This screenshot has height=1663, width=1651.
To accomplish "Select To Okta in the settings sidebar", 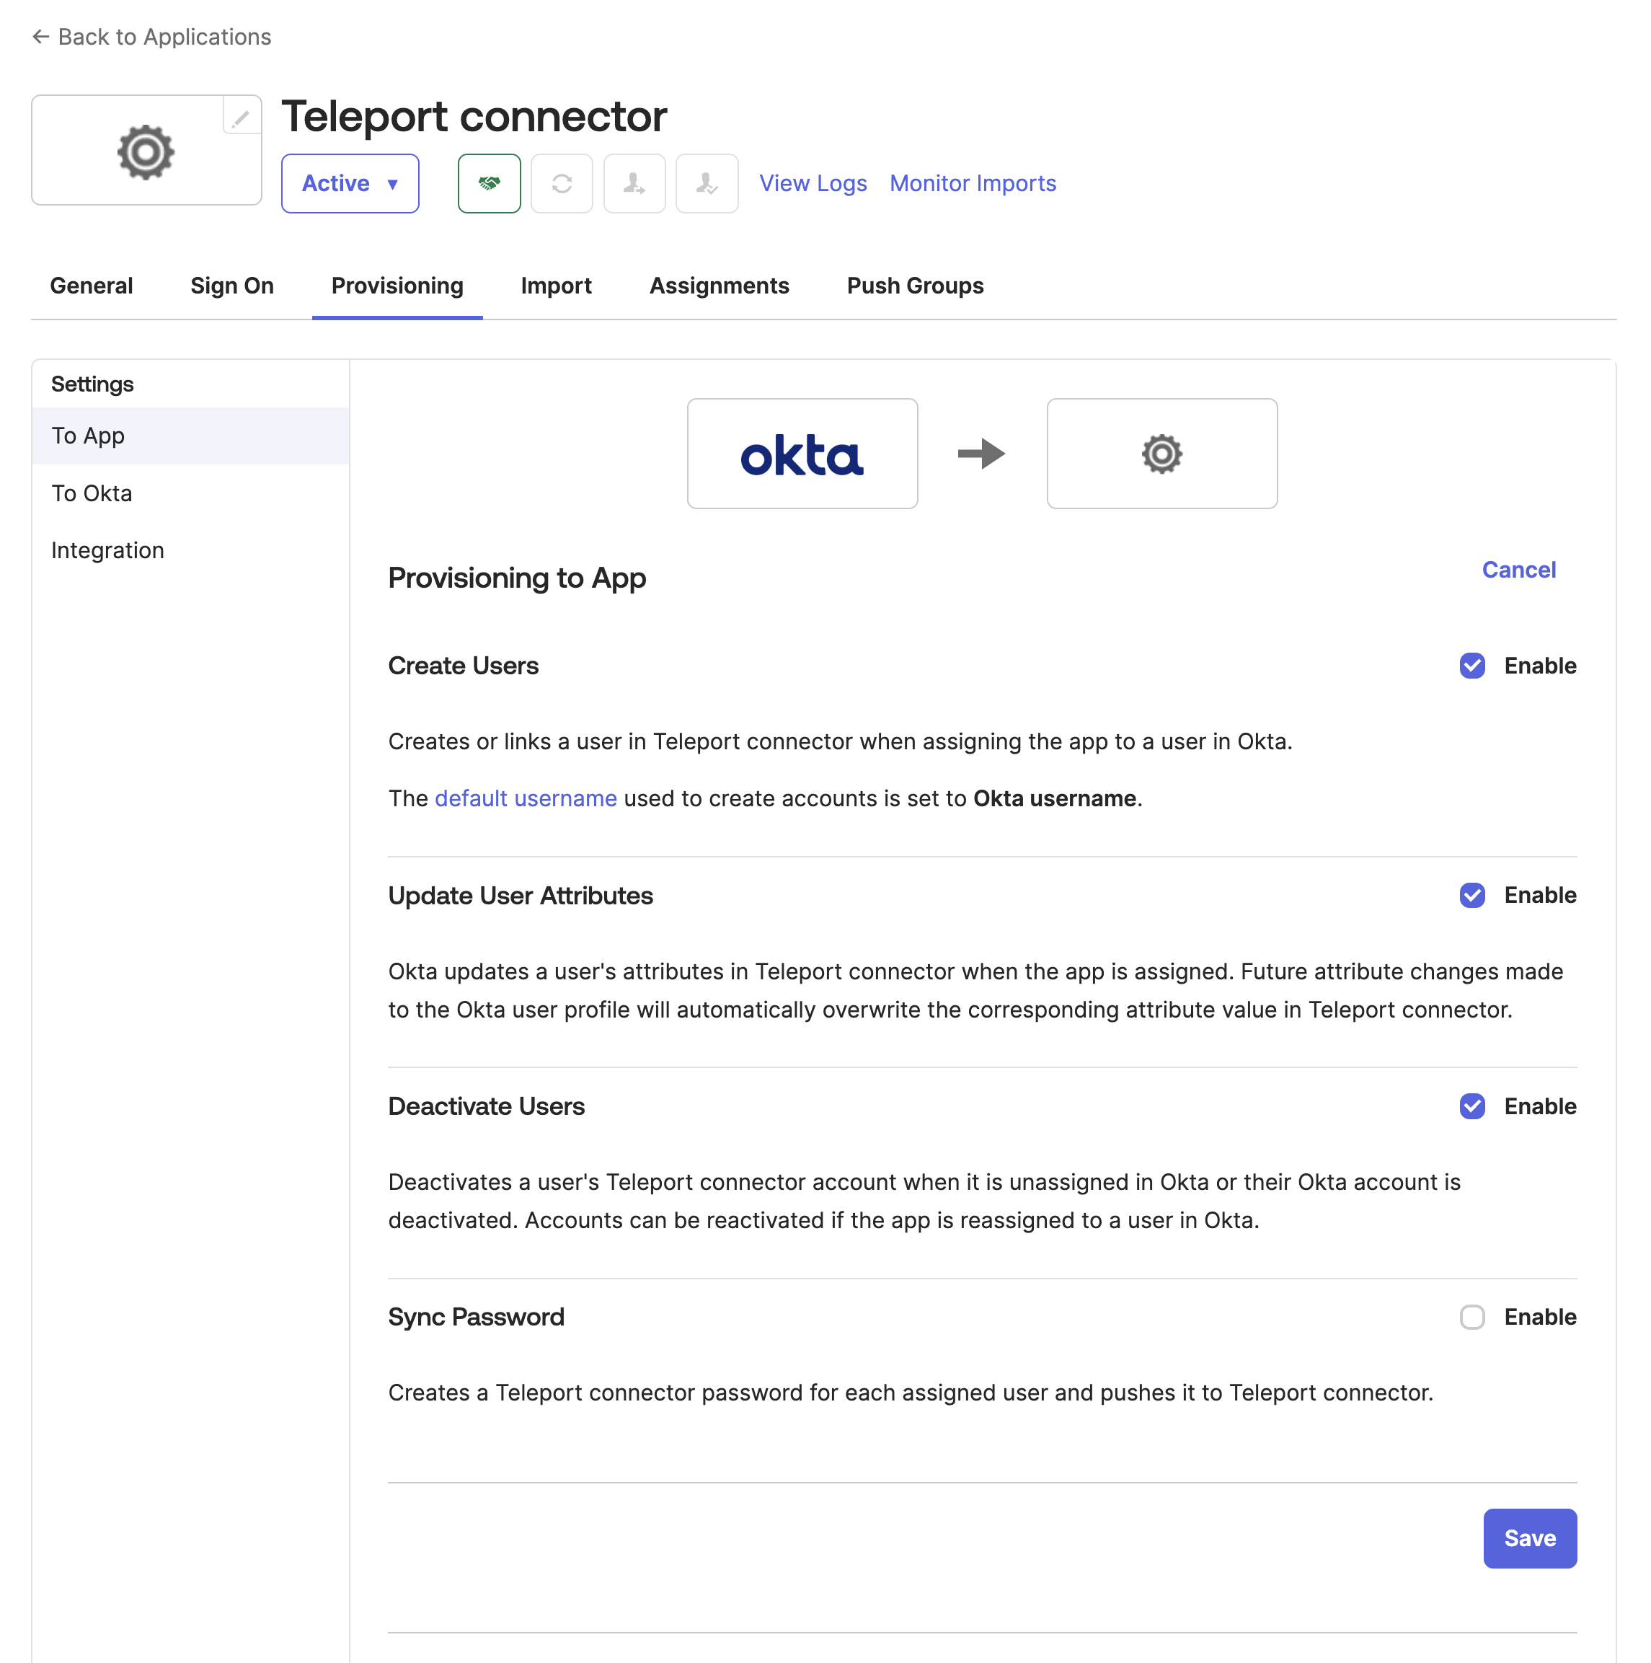I will [x=91, y=493].
